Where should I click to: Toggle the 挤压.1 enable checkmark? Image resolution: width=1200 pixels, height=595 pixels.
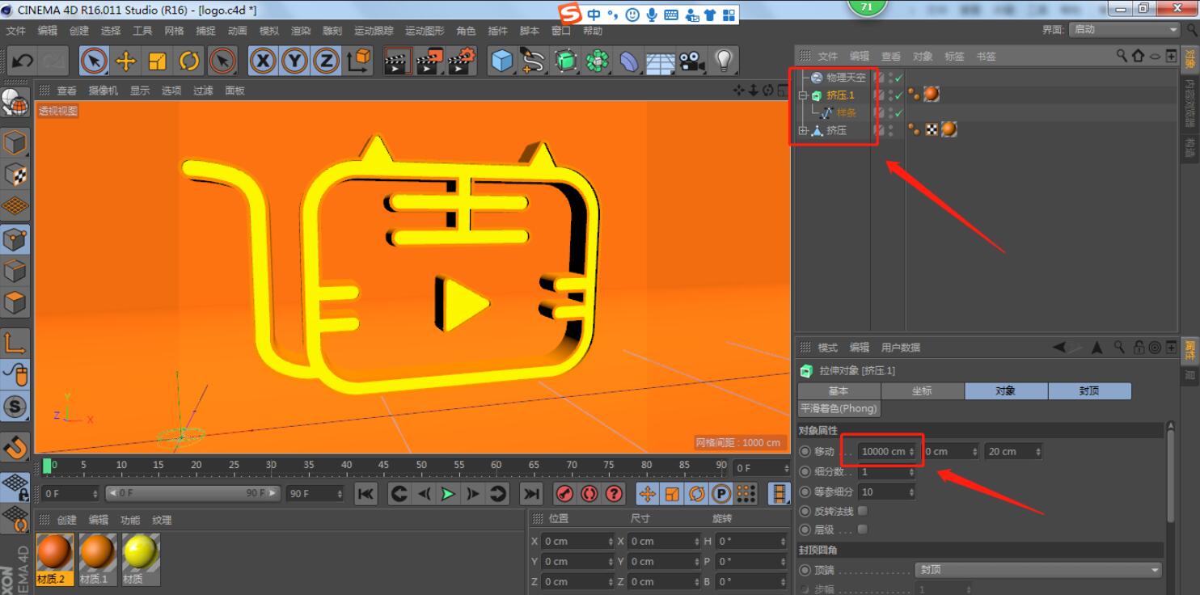898,95
